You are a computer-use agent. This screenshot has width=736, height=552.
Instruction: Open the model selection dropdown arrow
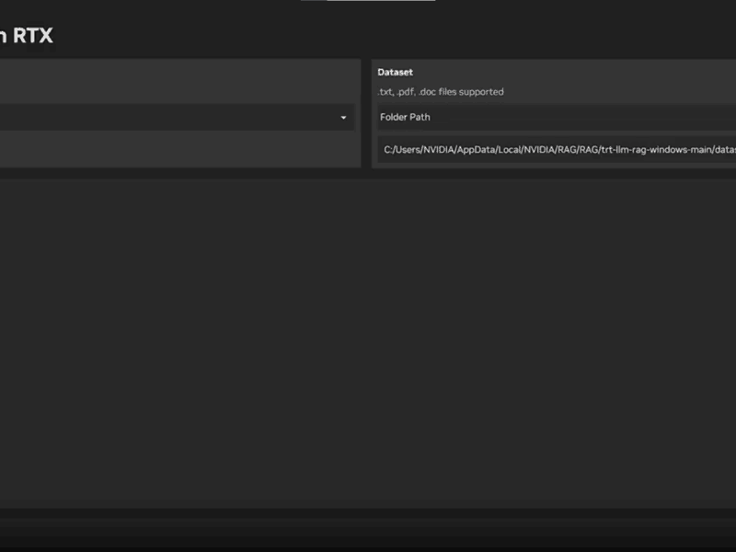click(x=343, y=118)
